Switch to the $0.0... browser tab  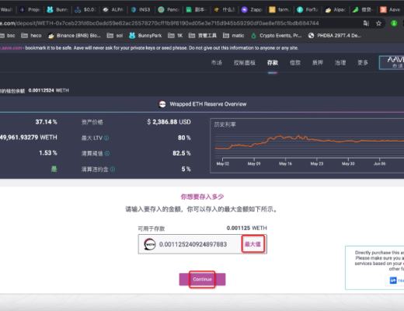click(x=85, y=9)
